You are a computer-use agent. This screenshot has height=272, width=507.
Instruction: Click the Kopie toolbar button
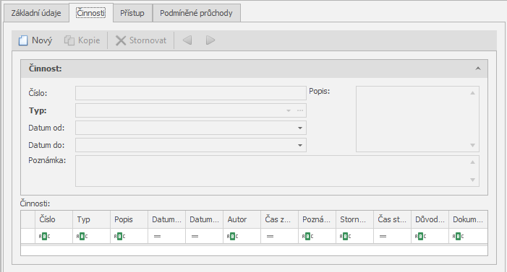coord(82,40)
